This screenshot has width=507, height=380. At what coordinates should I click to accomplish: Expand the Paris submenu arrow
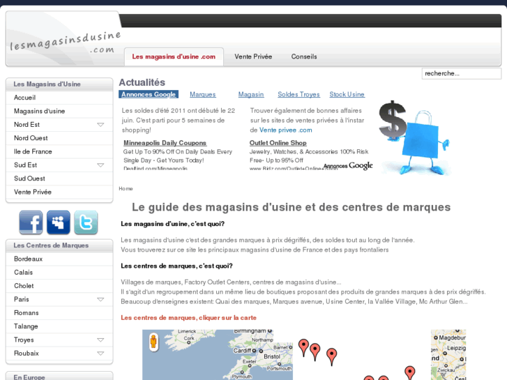click(100, 300)
